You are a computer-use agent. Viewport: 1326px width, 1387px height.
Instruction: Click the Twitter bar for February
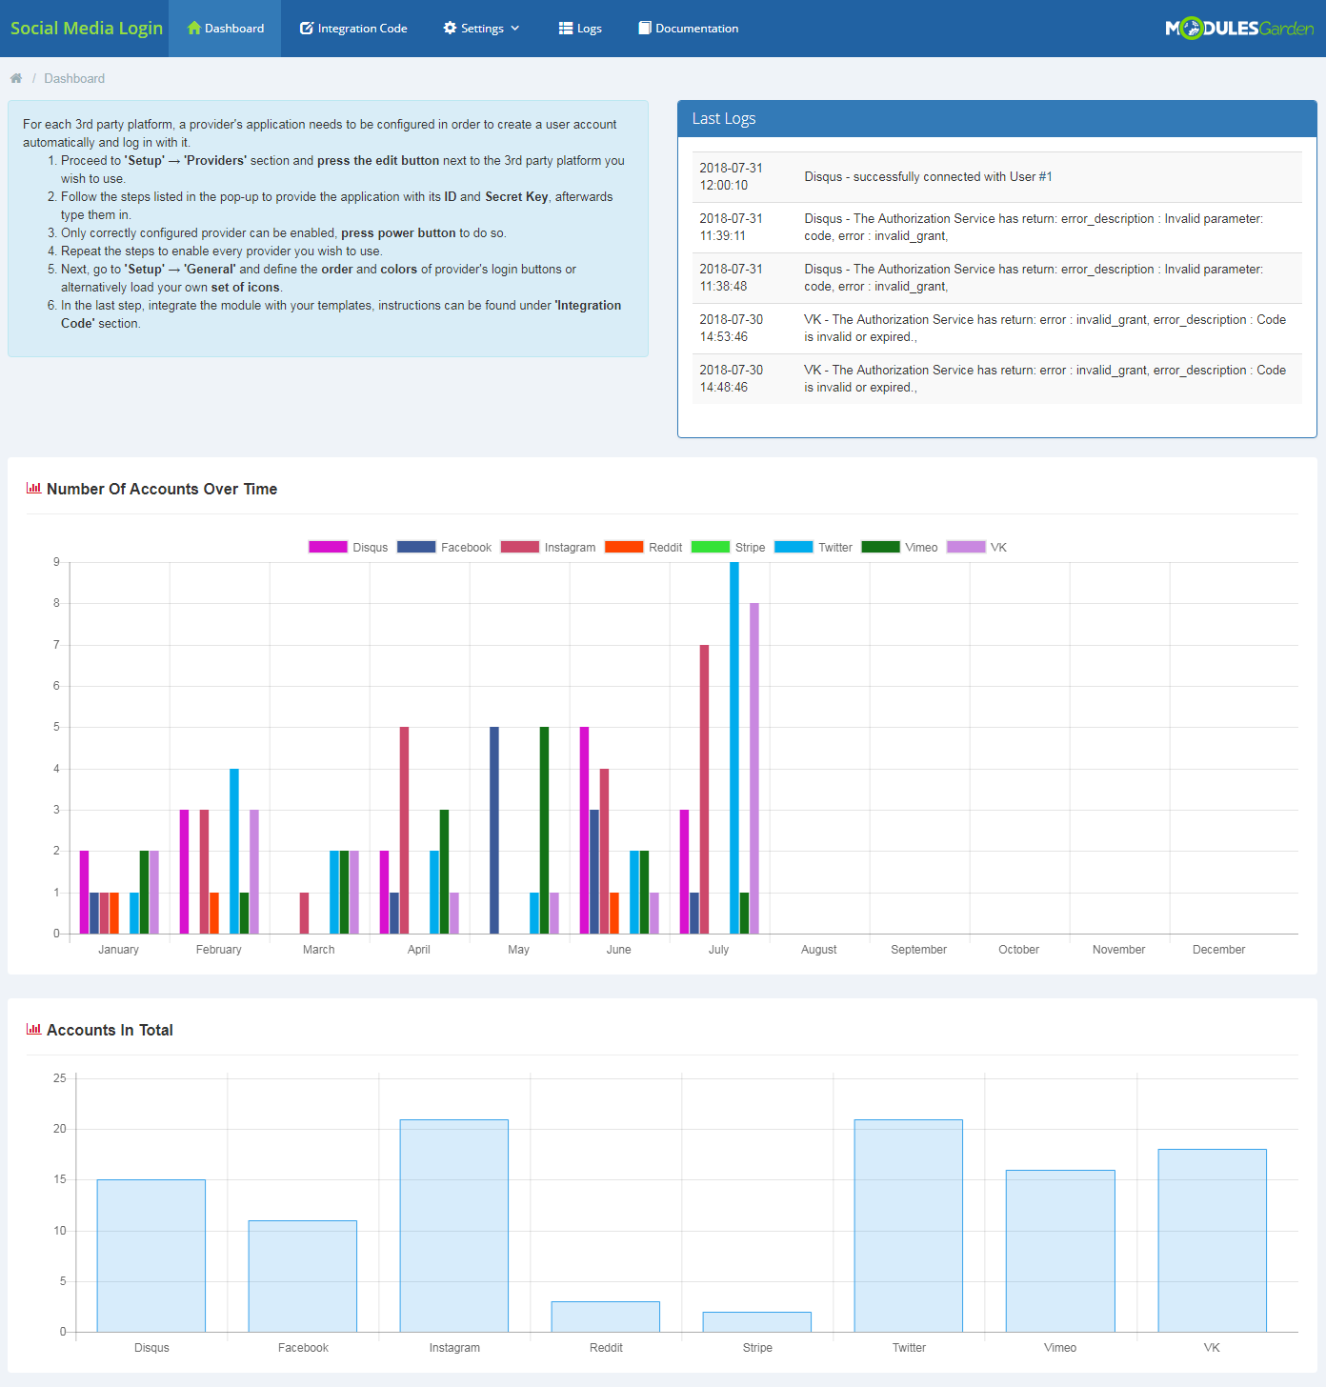234,851
